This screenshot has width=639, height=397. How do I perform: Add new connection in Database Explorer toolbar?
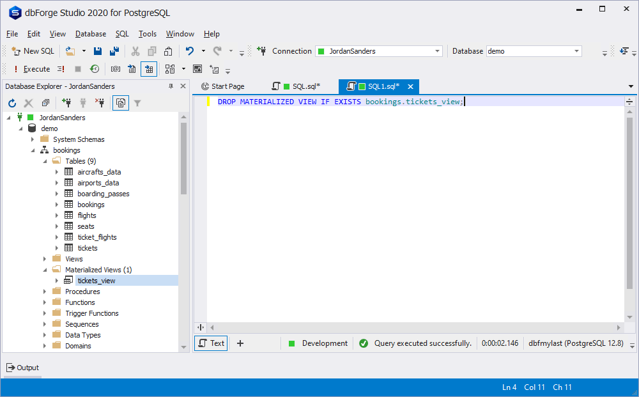coord(66,103)
